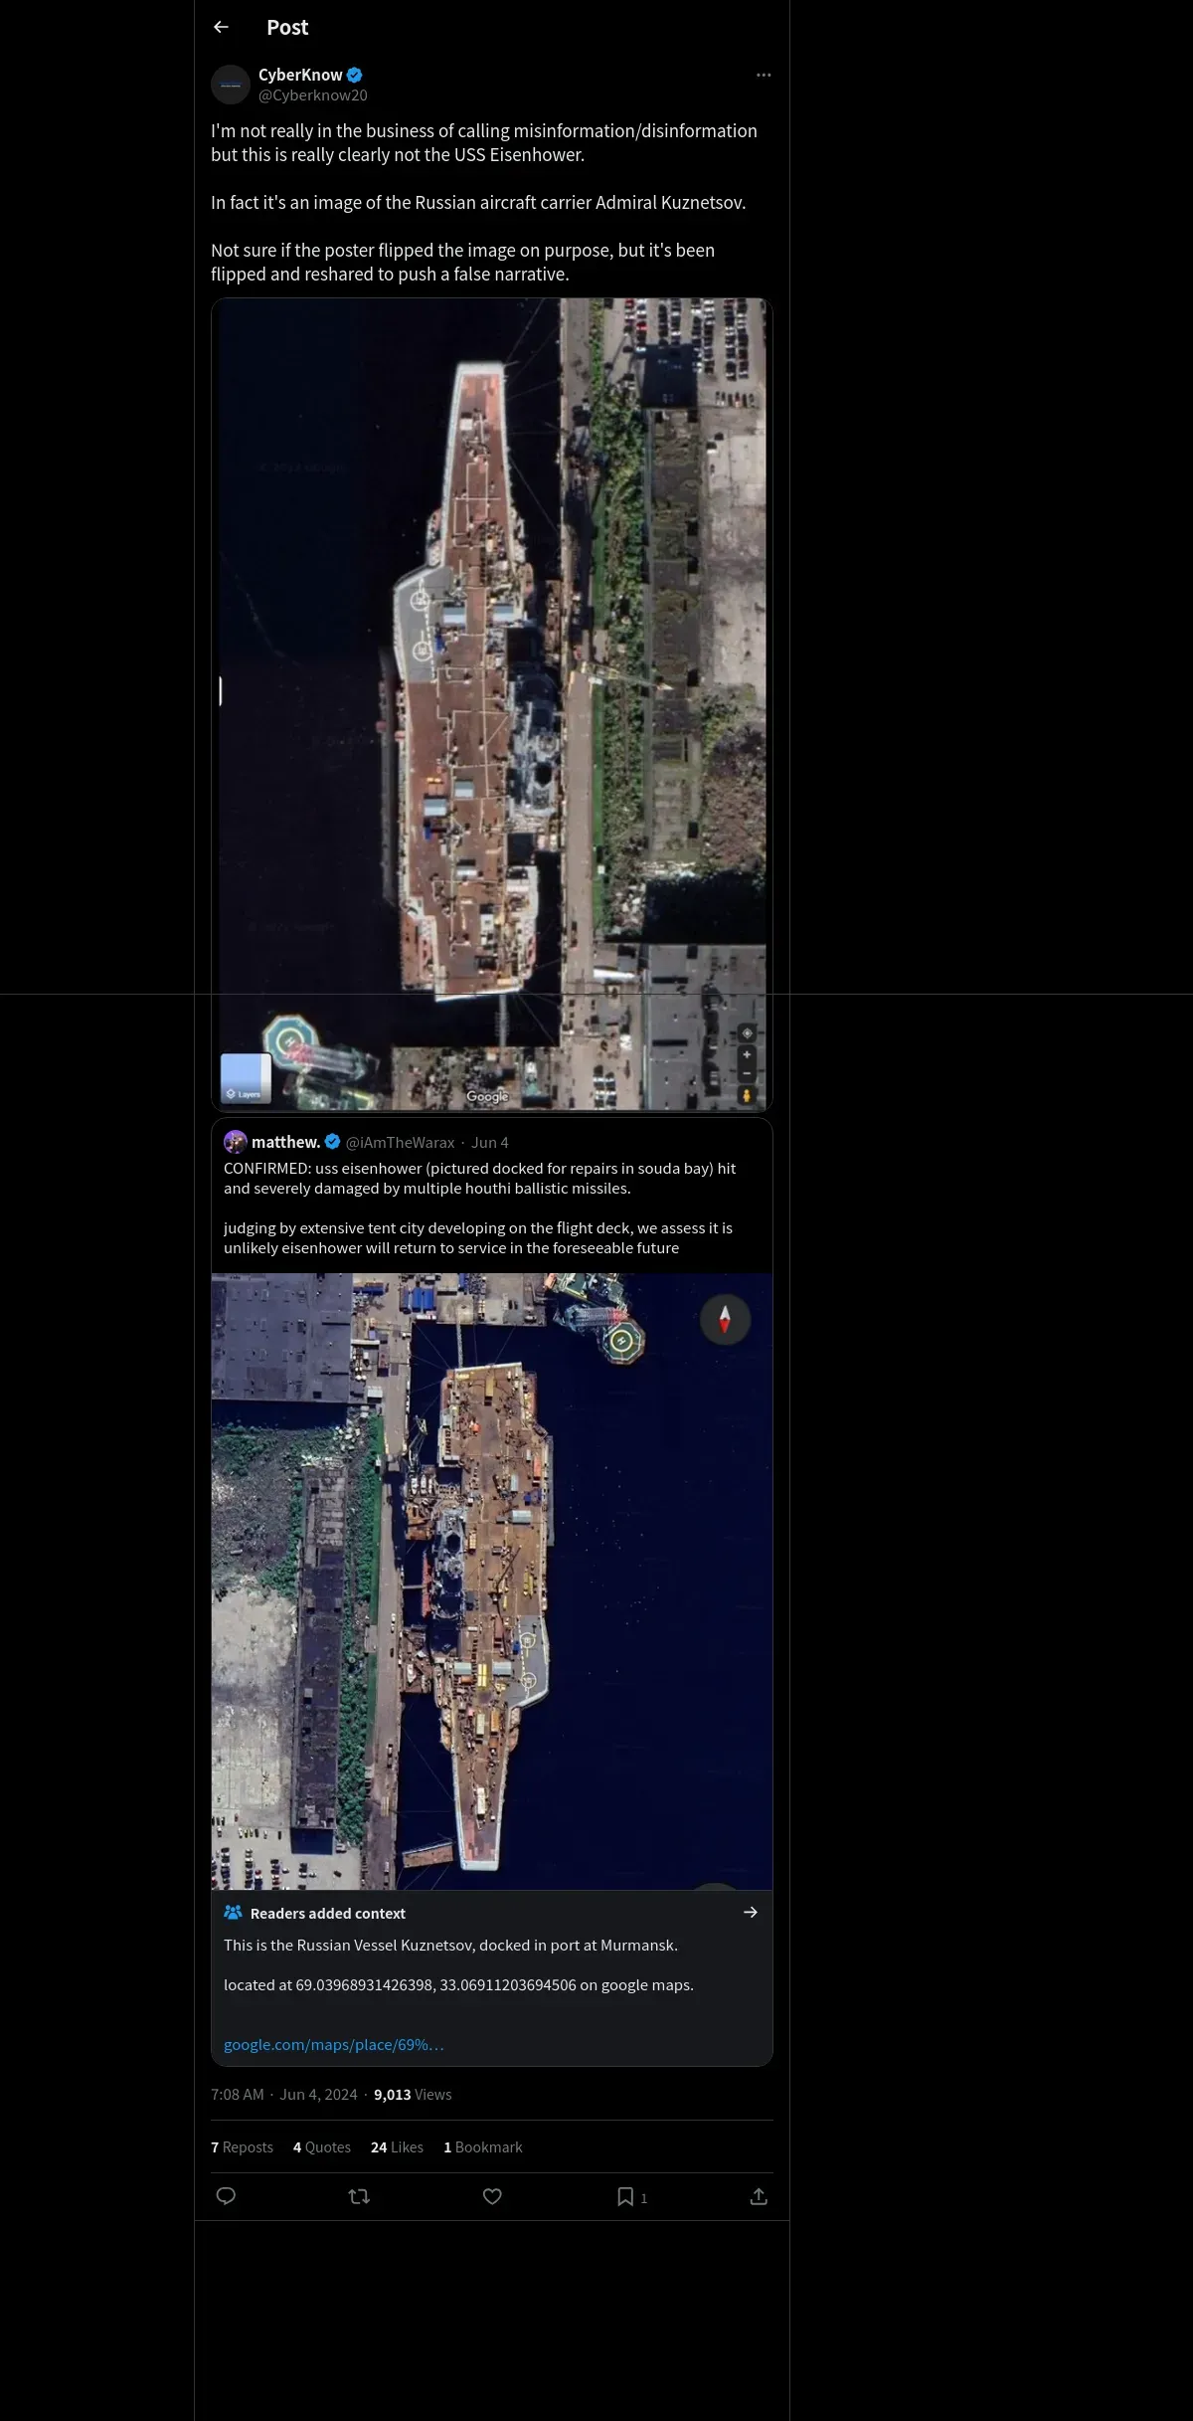Viewport: 1193px width, 2421px height.
Task: Click matthew.'s verified badge
Action: [x=333, y=1142]
